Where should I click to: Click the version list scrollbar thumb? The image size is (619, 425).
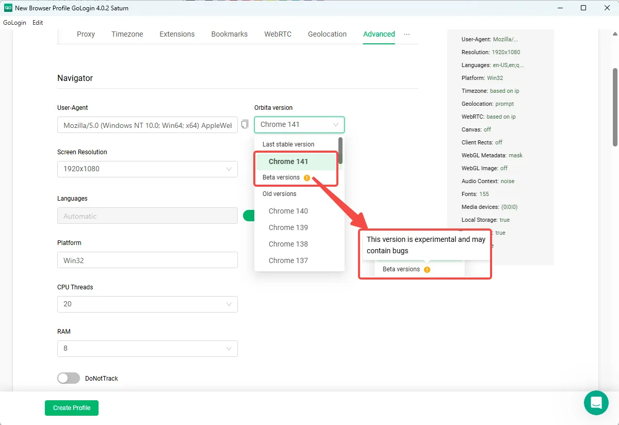click(x=340, y=150)
